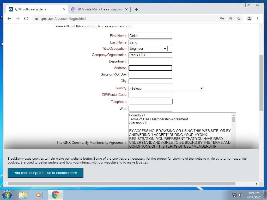Click the Company/Organization field
This screenshot has width=267, height=200.
[150, 55]
